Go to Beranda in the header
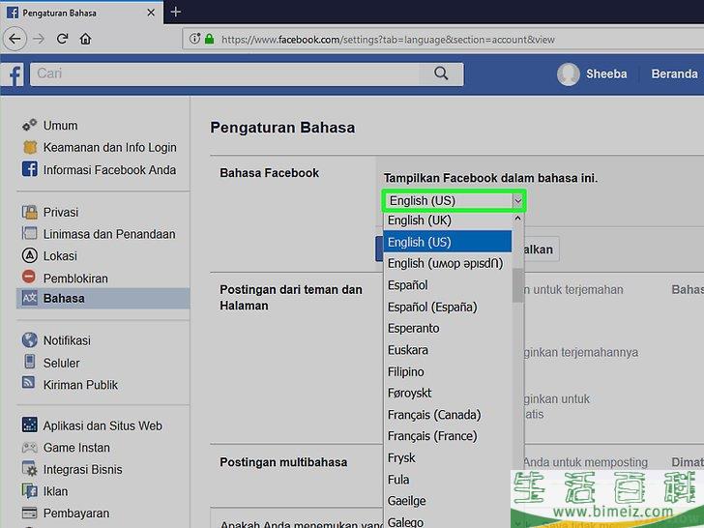Image resolution: width=704 pixels, height=528 pixels. click(674, 74)
